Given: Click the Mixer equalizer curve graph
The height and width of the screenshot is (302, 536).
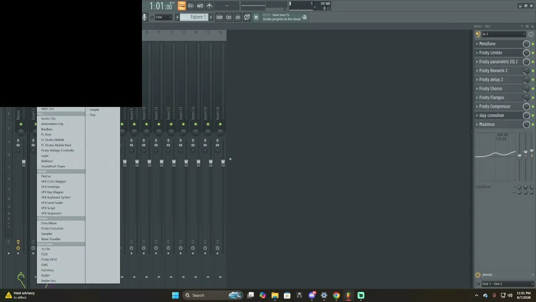Looking at the screenshot, I should coord(495,156).
